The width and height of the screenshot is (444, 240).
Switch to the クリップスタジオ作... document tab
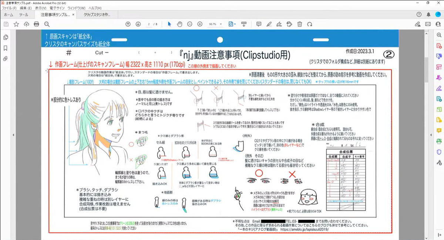97,15
